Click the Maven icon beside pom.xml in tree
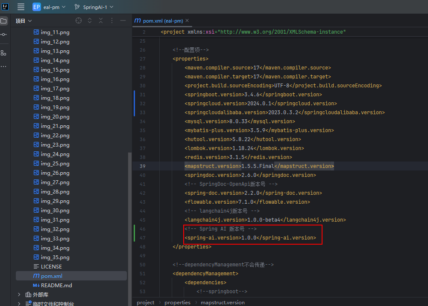Viewport: 428px width, 306px height. click(36, 276)
